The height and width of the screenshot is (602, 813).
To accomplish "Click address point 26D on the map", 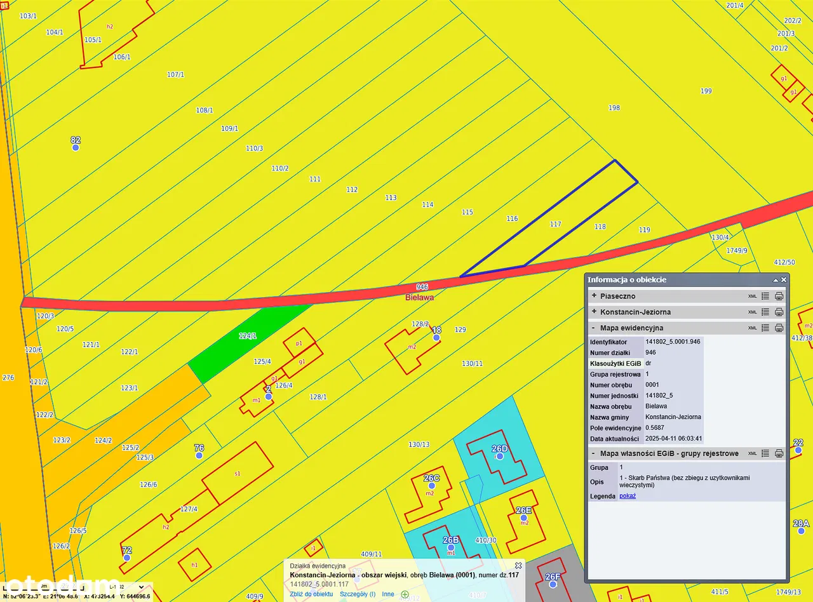I will coord(499,457).
